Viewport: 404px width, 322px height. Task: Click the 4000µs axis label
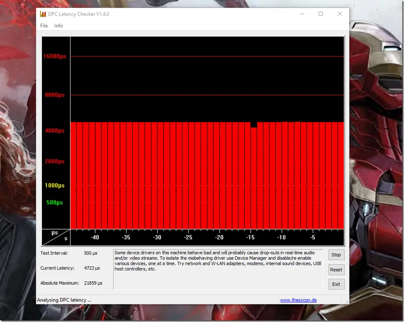click(x=54, y=131)
